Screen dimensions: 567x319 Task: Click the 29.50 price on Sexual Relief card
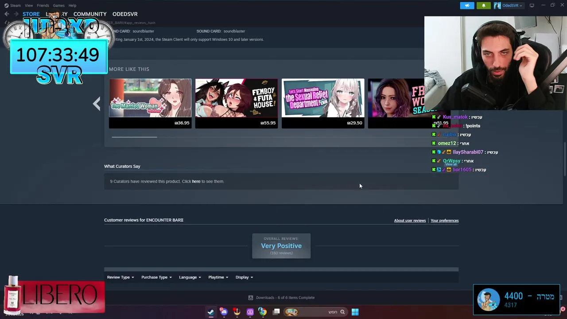(x=354, y=123)
